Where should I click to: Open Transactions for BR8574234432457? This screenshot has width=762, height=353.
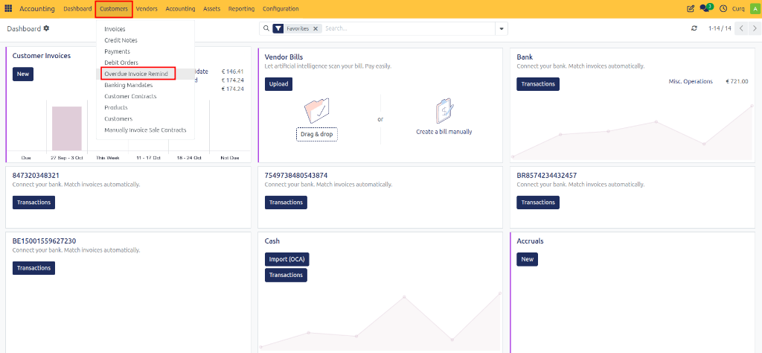tap(538, 203)
